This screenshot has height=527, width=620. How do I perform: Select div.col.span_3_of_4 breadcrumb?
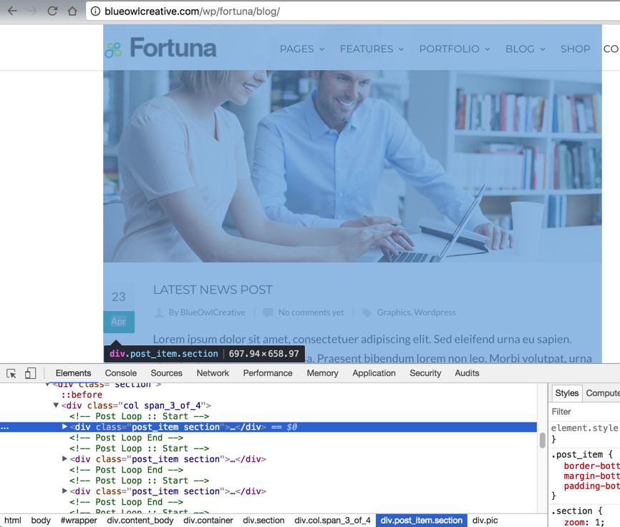pos(332,521)
